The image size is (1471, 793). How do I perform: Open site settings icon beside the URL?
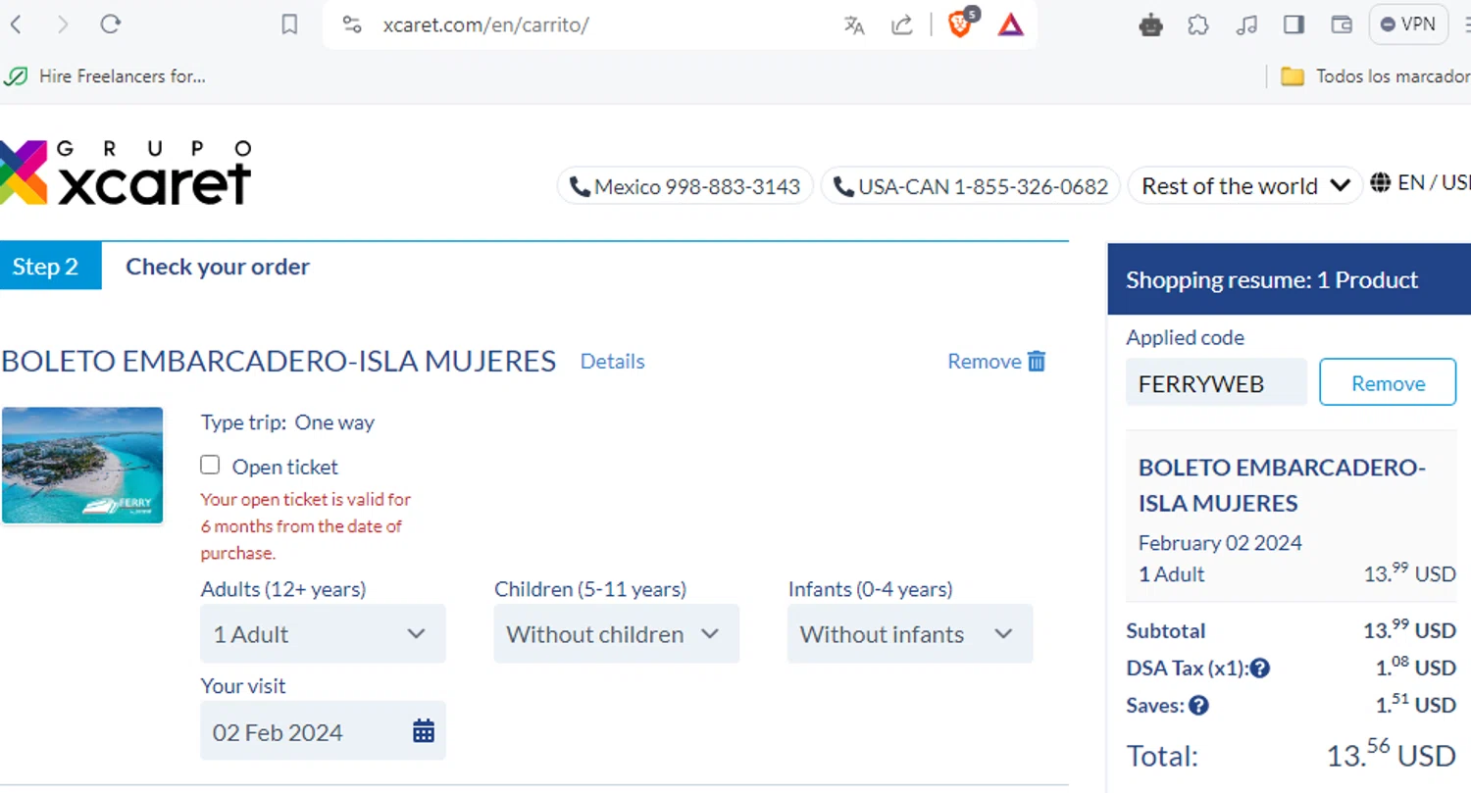352,25
